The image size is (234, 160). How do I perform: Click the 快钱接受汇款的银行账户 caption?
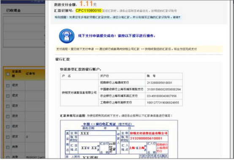pos(81,69)
